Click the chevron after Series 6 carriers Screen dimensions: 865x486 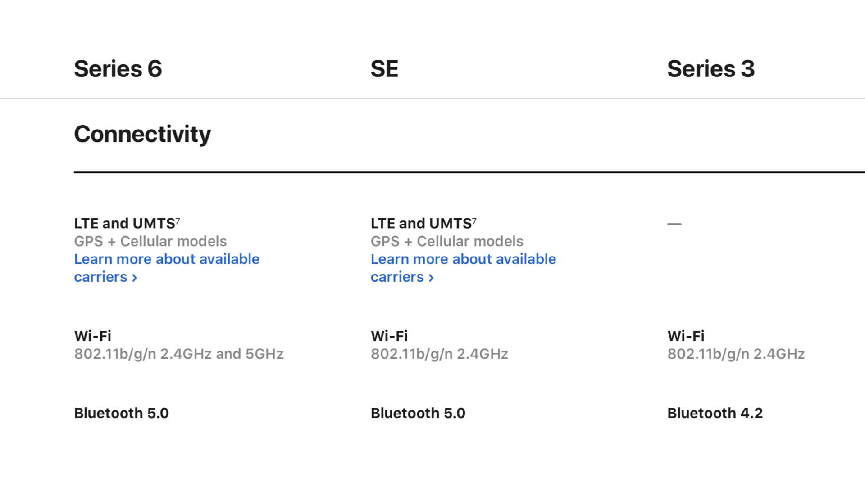coord(134,278)
